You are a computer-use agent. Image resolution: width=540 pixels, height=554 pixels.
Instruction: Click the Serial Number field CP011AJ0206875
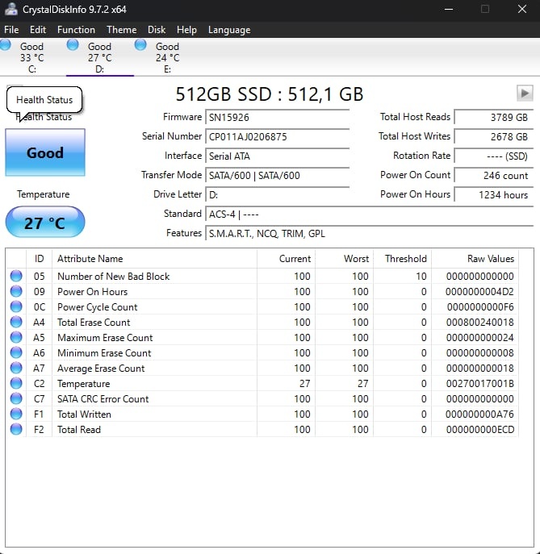tap(277, 137)
